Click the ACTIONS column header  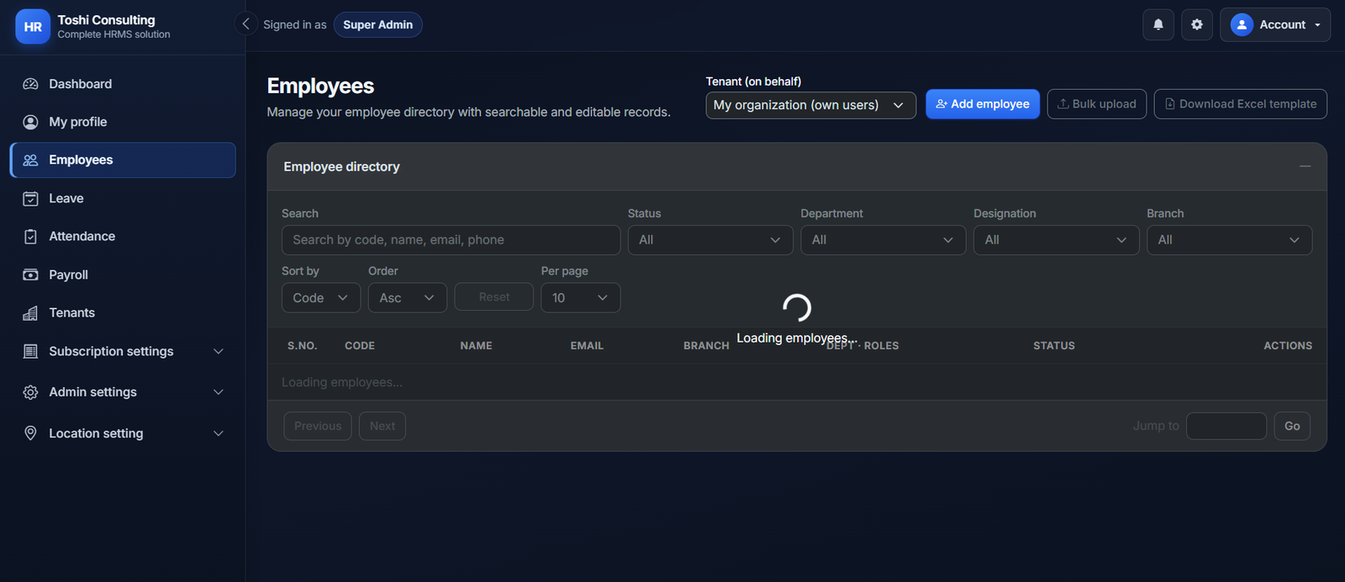tap(1288, 345)
